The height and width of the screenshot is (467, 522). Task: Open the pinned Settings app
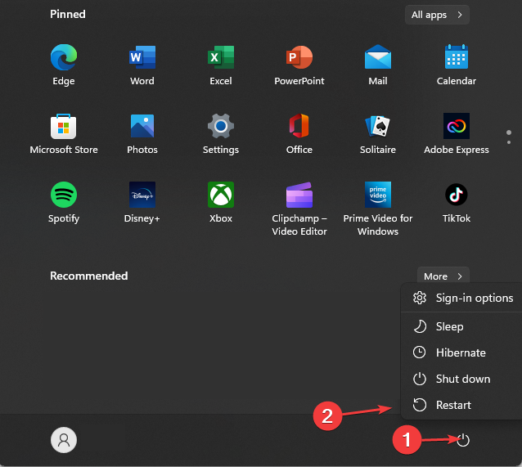pyautogui.click(x=221, y=134)
